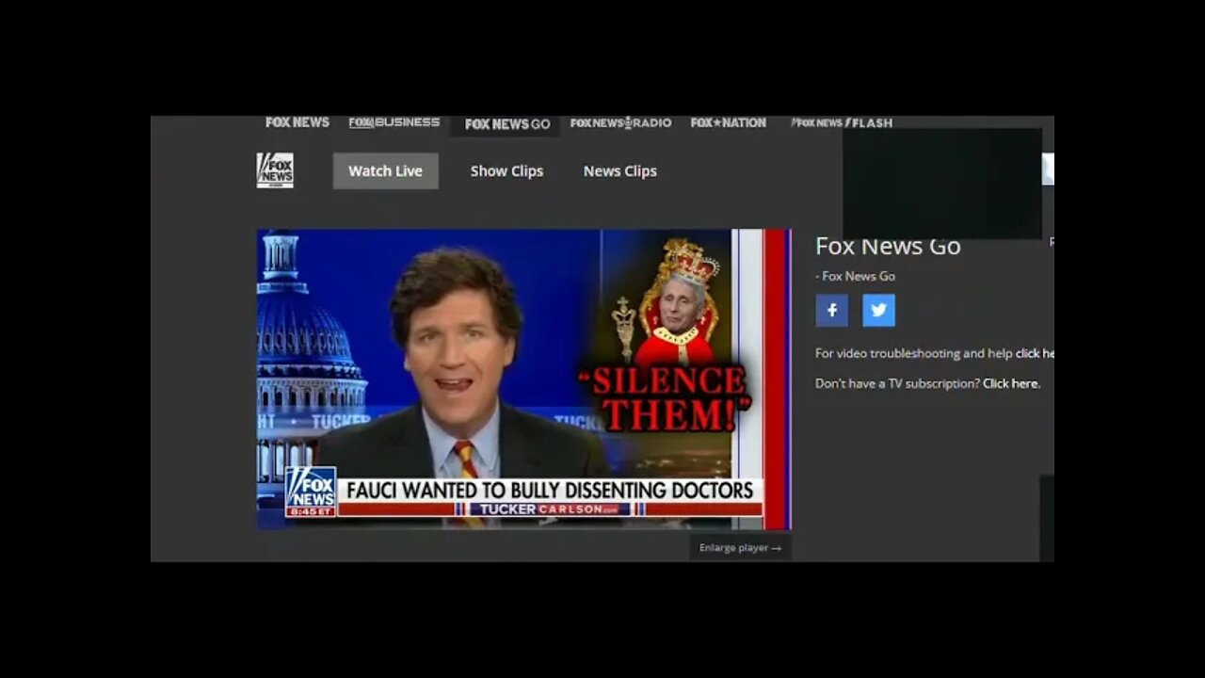Click the Enlarge player button

click(x=740, y=547)
